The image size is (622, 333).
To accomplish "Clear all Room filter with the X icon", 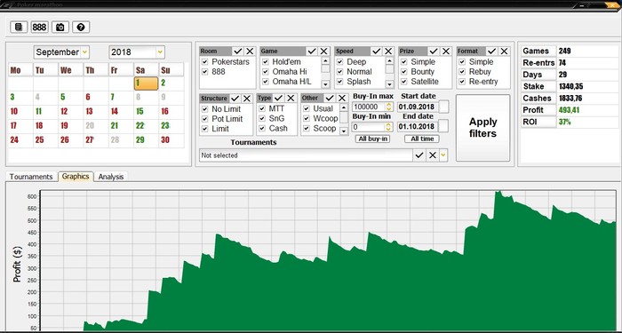I will coord(250,52).
